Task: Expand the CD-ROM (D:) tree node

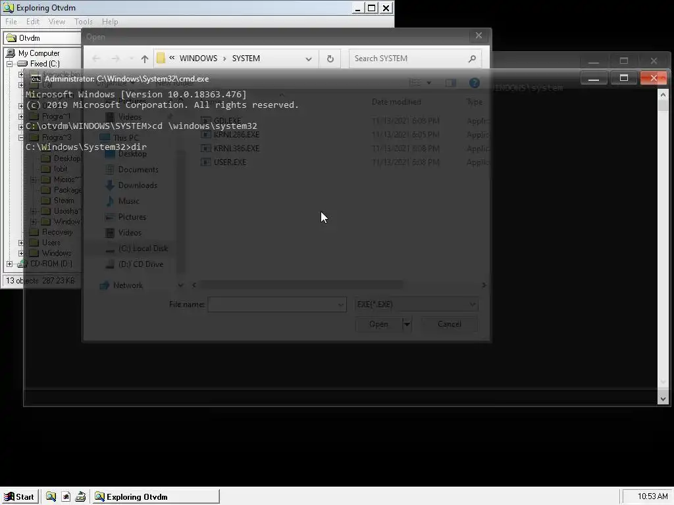Action: click(9, 264)
